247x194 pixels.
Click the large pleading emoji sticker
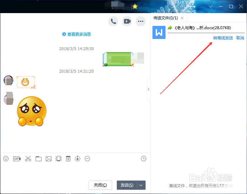click(32, 111)
